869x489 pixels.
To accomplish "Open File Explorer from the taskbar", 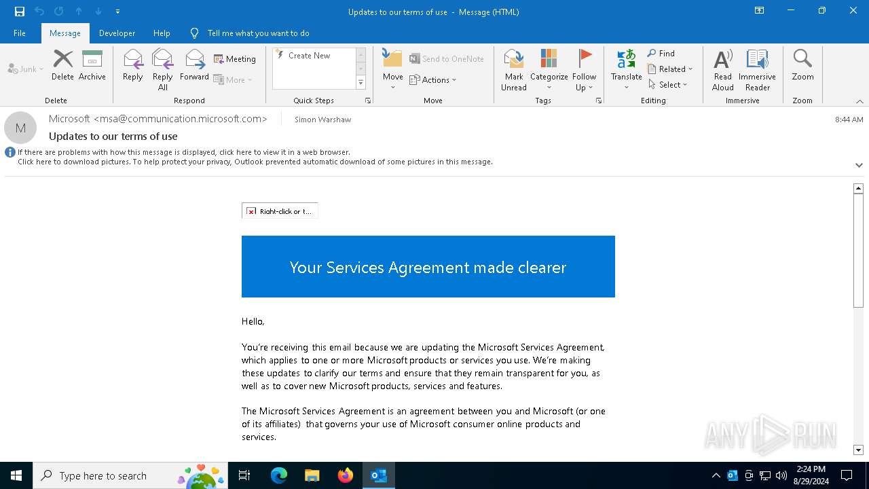I will pyautogui.click(x=312, y=475).
